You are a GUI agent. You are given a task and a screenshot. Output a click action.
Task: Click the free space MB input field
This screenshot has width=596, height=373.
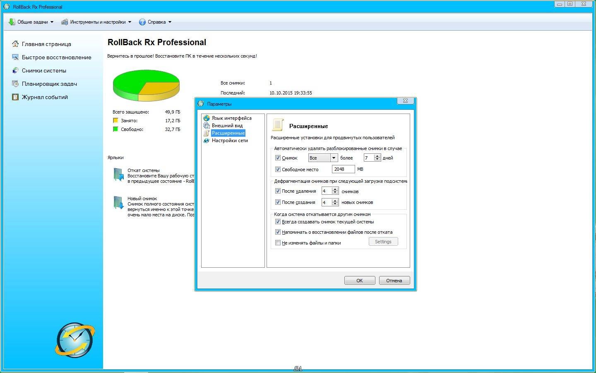click(343, 169)
